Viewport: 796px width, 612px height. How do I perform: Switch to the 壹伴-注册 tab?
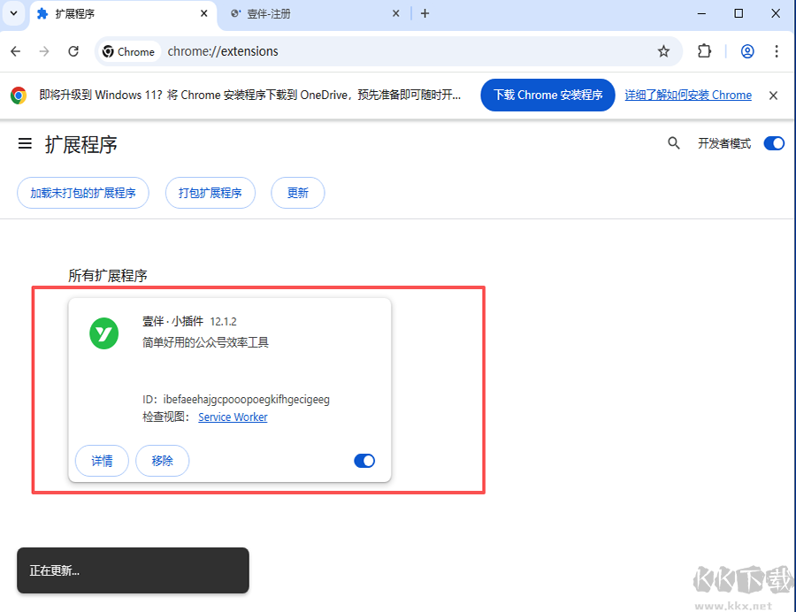(313, 13)
